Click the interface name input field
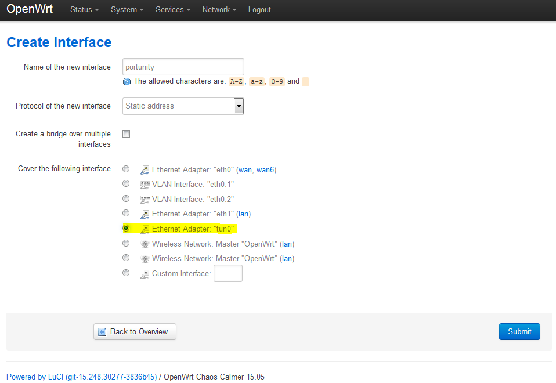This screenshot has width=556, height=383. click(x=183, y=67)
